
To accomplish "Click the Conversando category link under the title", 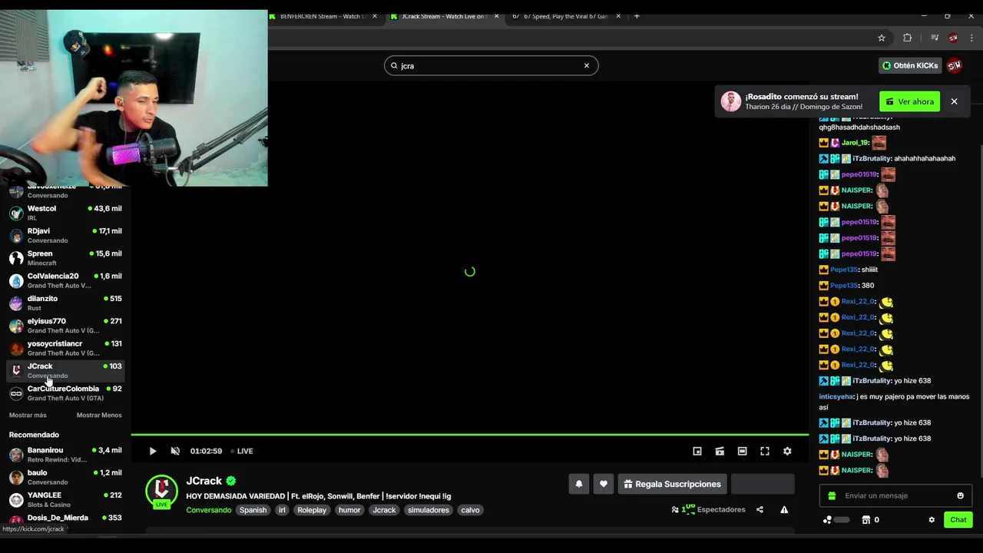I will [x=208, y=510].
